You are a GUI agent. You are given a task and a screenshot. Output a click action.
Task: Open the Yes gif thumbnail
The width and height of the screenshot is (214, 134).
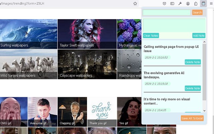[129, 112]
